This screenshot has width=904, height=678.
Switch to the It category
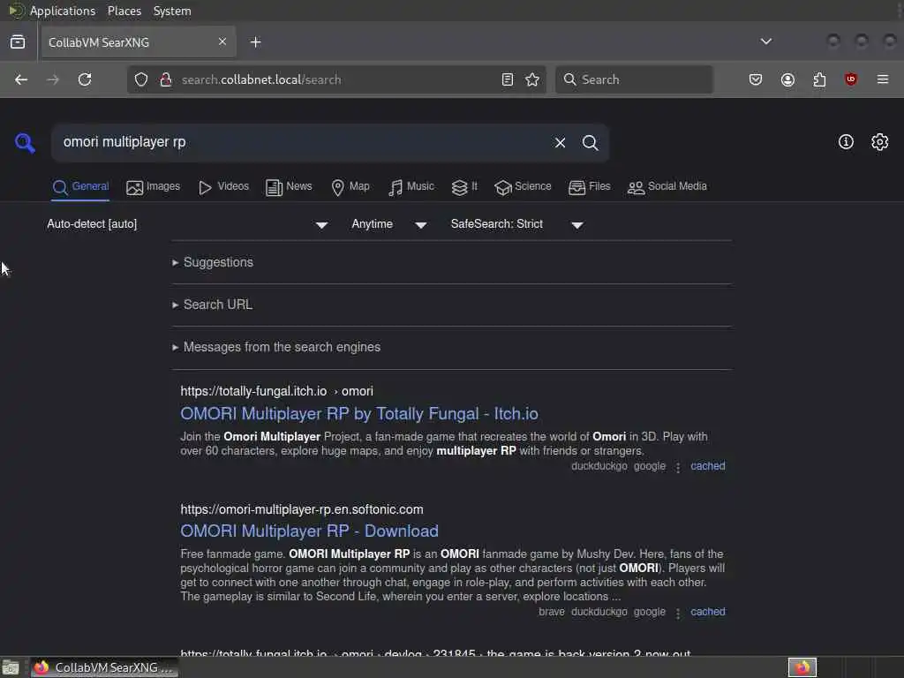464,187
